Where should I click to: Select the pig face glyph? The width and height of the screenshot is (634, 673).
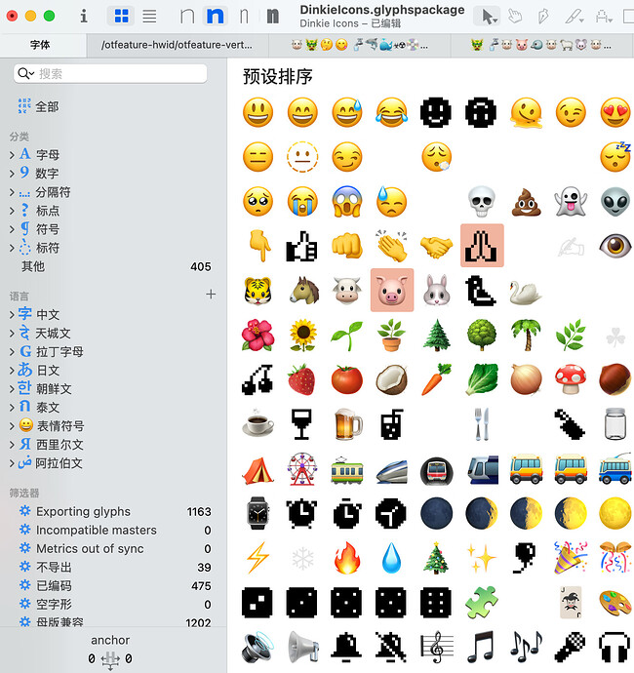392,290
